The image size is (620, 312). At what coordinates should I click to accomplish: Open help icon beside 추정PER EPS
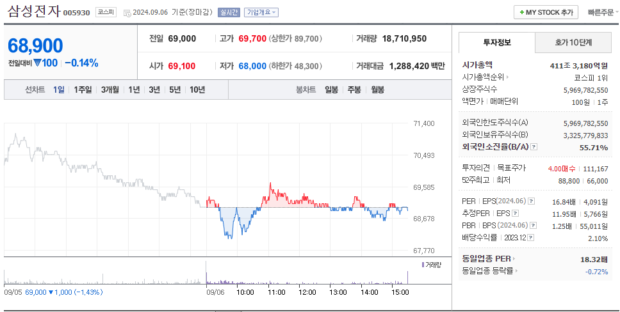pos(515,214)
